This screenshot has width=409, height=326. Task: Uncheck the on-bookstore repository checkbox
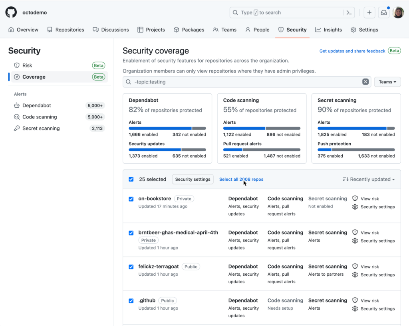click(x=131, y=199)
